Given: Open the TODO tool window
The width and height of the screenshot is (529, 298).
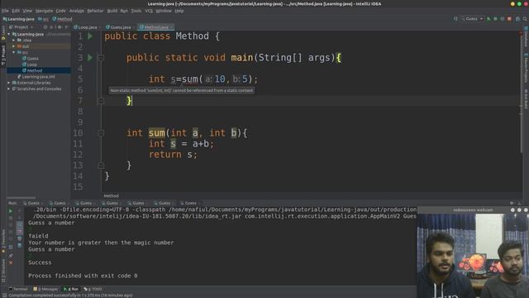Looking at the screenshot, I should pos(93,289).
